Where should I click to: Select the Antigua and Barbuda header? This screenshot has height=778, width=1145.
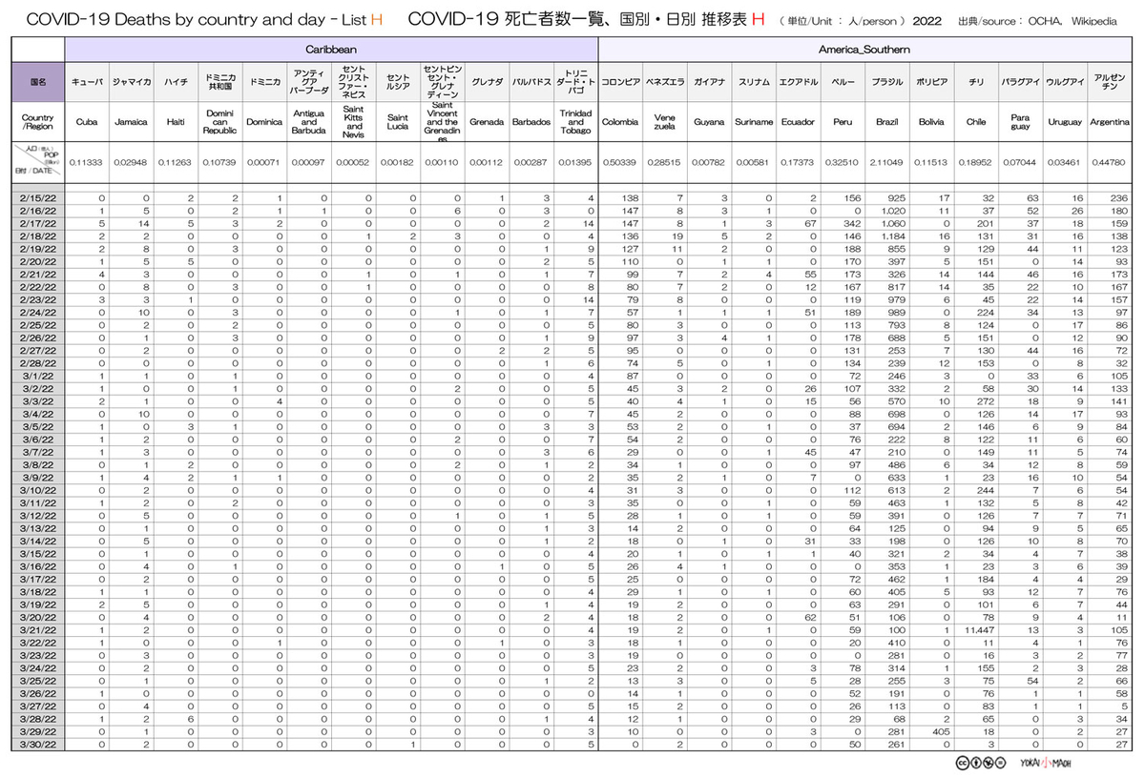[x=308, y=122]
